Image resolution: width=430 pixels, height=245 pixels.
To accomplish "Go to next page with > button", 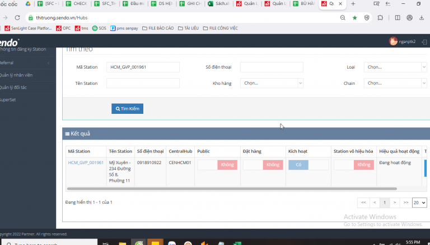I will point(395,203).
